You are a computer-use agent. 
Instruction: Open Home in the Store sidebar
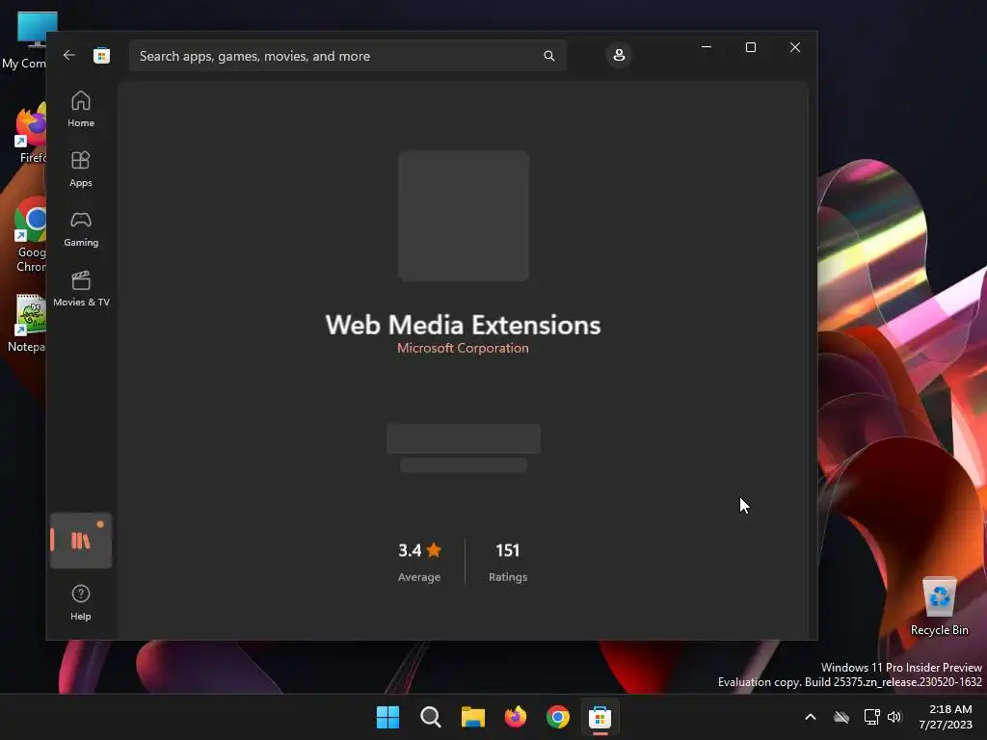click(x=81, y=110)
